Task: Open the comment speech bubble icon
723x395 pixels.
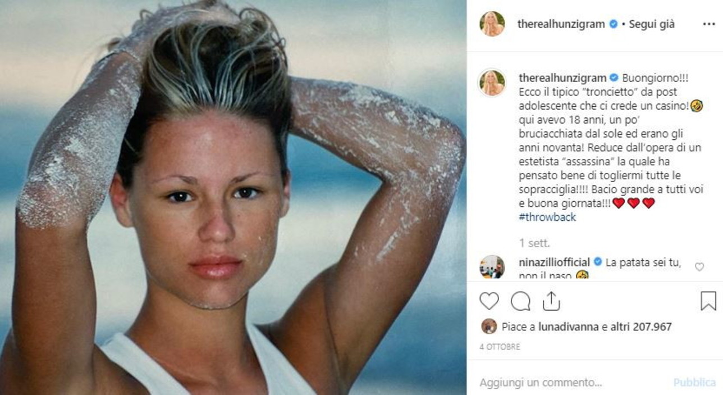Action: 520,301
